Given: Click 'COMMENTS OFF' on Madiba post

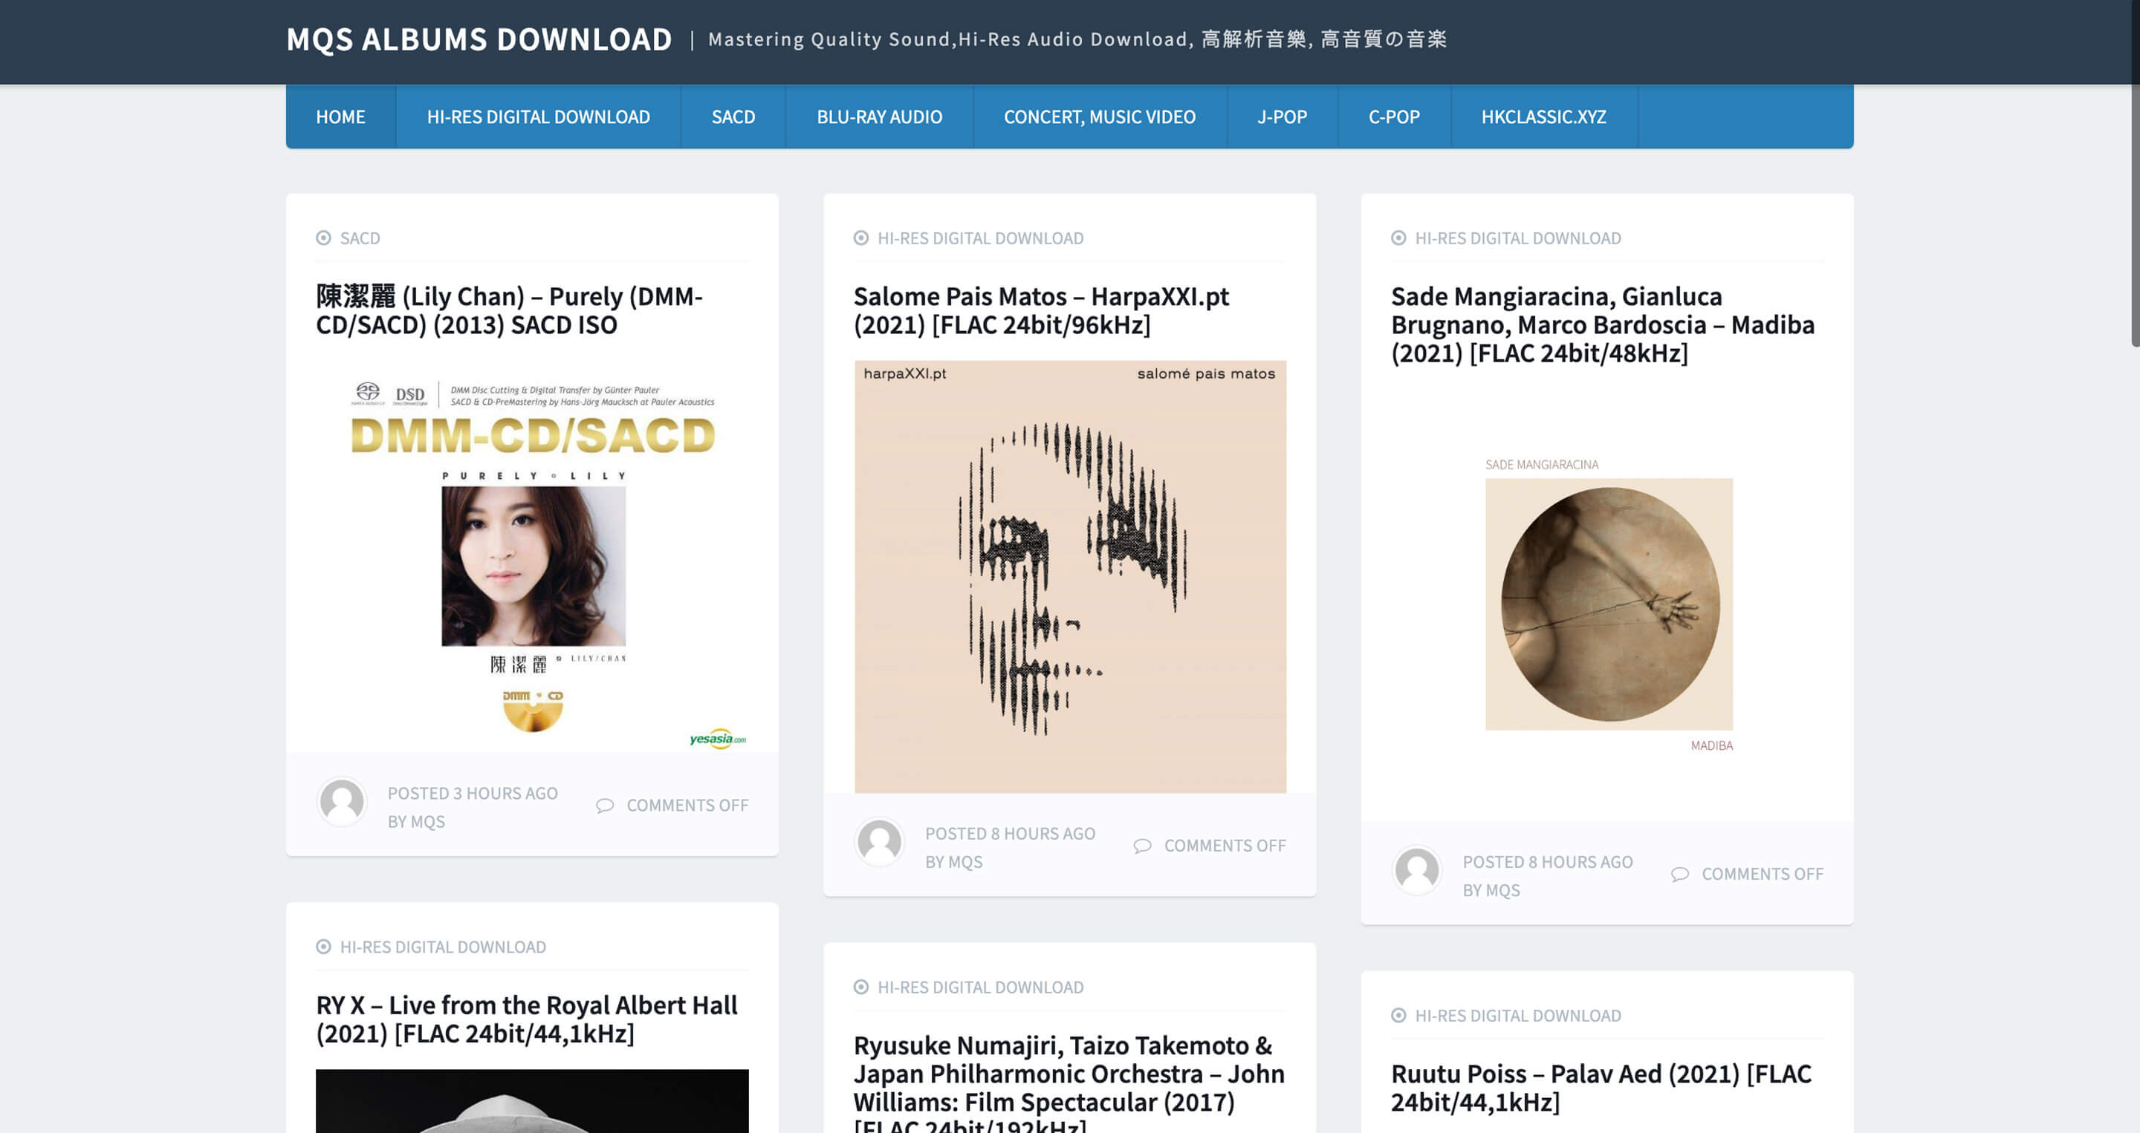Looking at the screenshot, I should 1762,874.
